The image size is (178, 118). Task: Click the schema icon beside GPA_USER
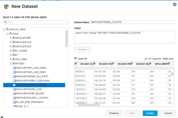[13, 59]
